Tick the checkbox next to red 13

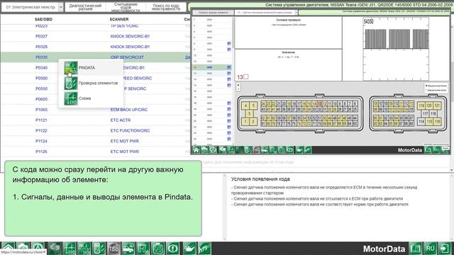(246, 76)
